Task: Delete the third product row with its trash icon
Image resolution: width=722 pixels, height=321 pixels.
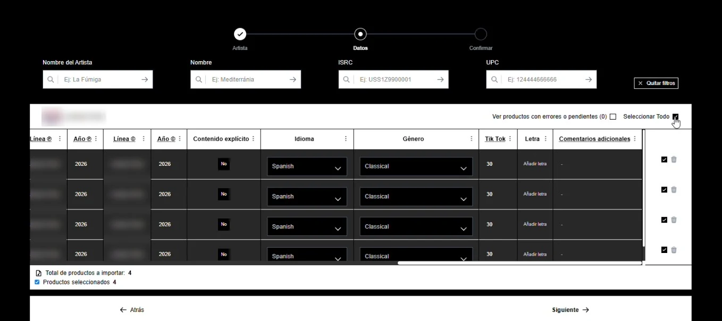Action: 674,220
